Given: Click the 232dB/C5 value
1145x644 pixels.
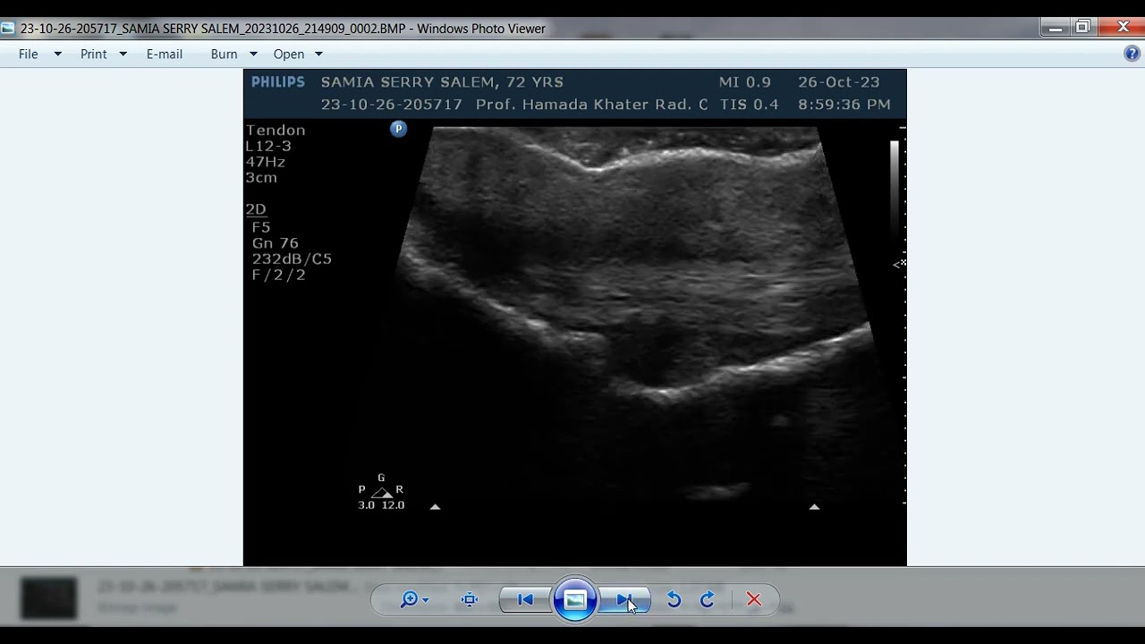Looking at the screenshot, I should [x=292, y=259].
